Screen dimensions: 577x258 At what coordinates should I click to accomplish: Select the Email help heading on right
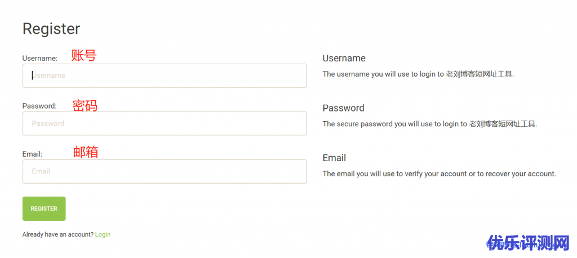[334, 158]
